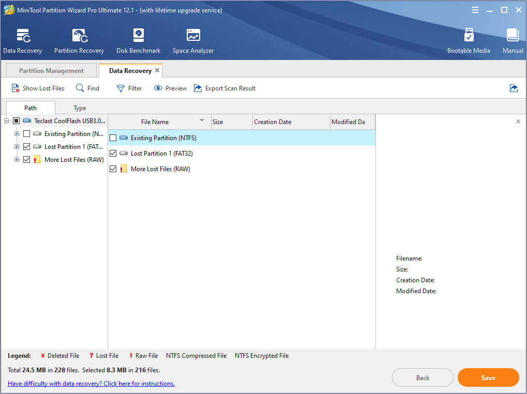Select Existing Partition (NTFS) row in list
The width and height of the screenshot is (527, 394).
[242, 138]
